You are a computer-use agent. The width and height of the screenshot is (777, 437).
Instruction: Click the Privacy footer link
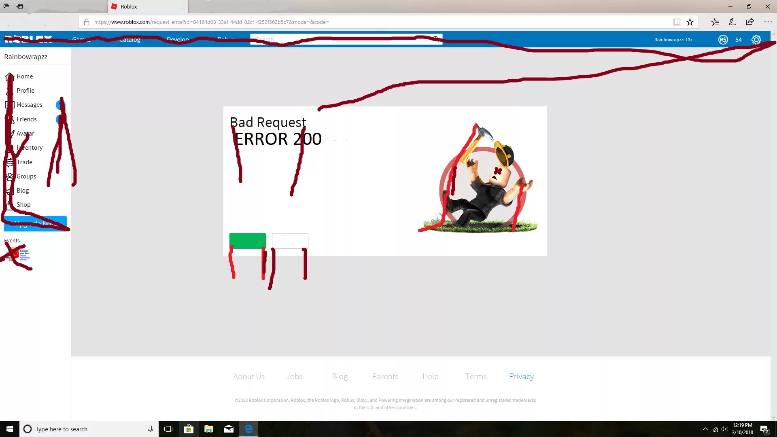(521, 376)
